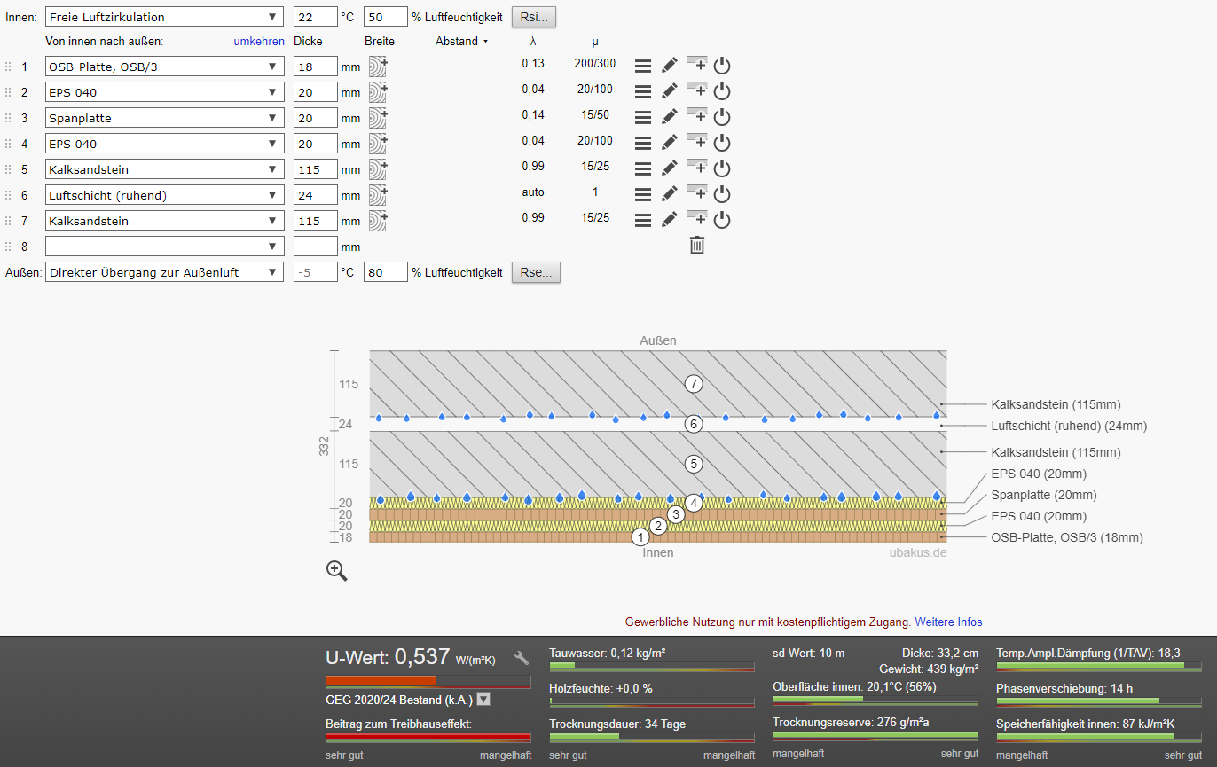Screen dimensions: 1217x767
Task: Click outdoor humidity field 80 %
Action: pyautogui.click(x=386, y=272)
